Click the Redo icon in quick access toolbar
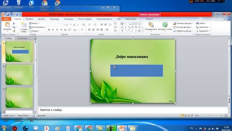Image resolution: width=232 pixels, height=131 pixels. (x=17, y=15)
